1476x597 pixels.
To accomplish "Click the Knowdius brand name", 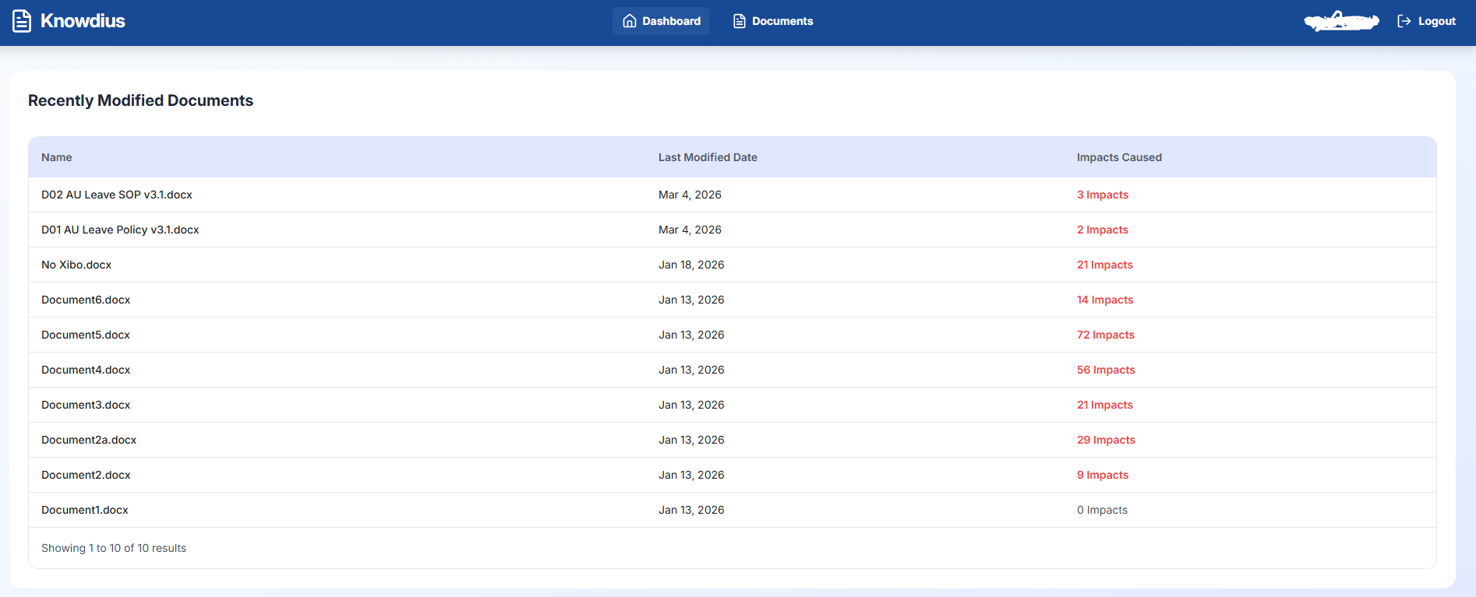I will (x=83, y=21).
